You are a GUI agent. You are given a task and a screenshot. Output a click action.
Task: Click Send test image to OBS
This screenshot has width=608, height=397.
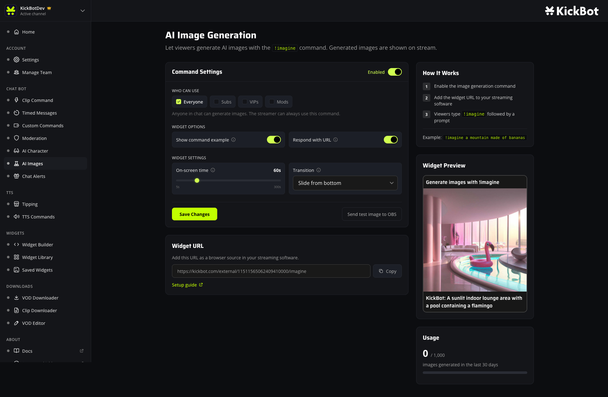372,214
